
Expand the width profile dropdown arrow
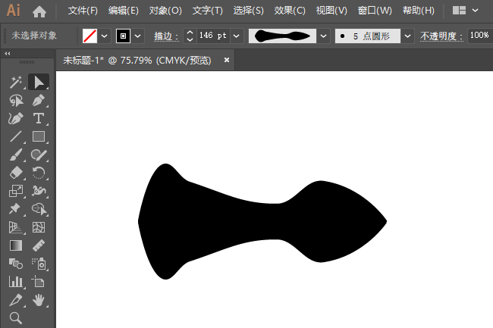(x=323, y=36)
